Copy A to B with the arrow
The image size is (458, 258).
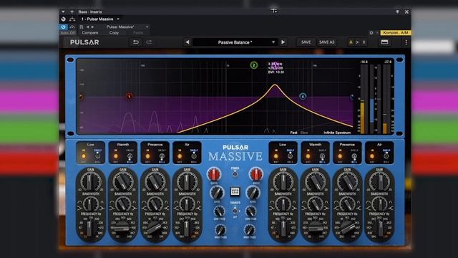pos(357,42)
